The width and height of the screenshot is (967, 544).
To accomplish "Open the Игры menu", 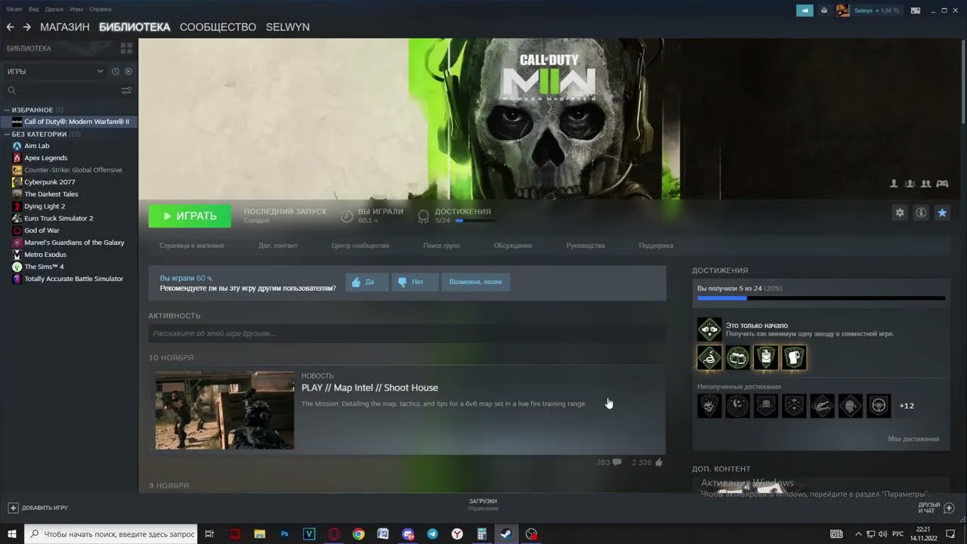I will (76, 9).
